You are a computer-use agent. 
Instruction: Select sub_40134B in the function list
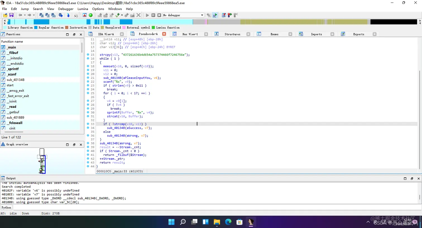tap(40, 80)
